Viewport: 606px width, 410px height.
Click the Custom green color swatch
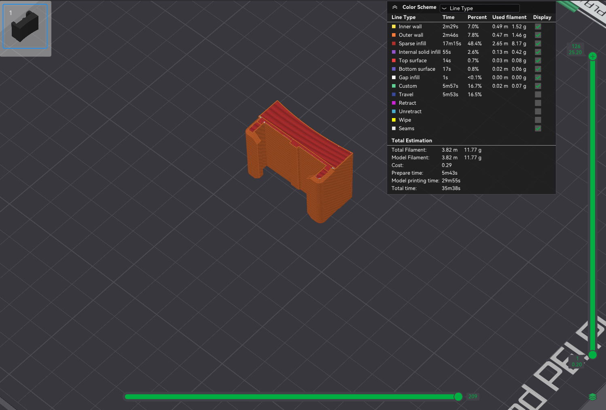click(x=394, y=86)
